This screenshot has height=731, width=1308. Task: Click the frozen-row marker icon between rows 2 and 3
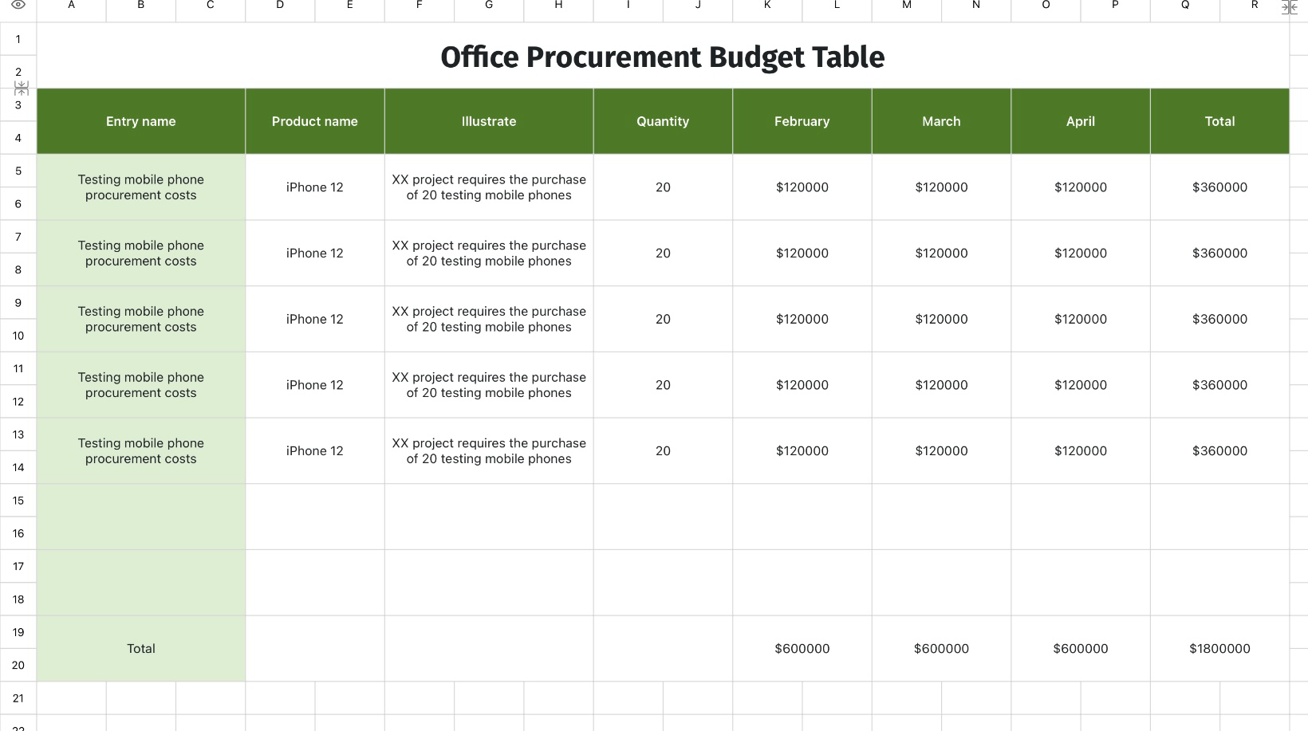coord(22,88)
